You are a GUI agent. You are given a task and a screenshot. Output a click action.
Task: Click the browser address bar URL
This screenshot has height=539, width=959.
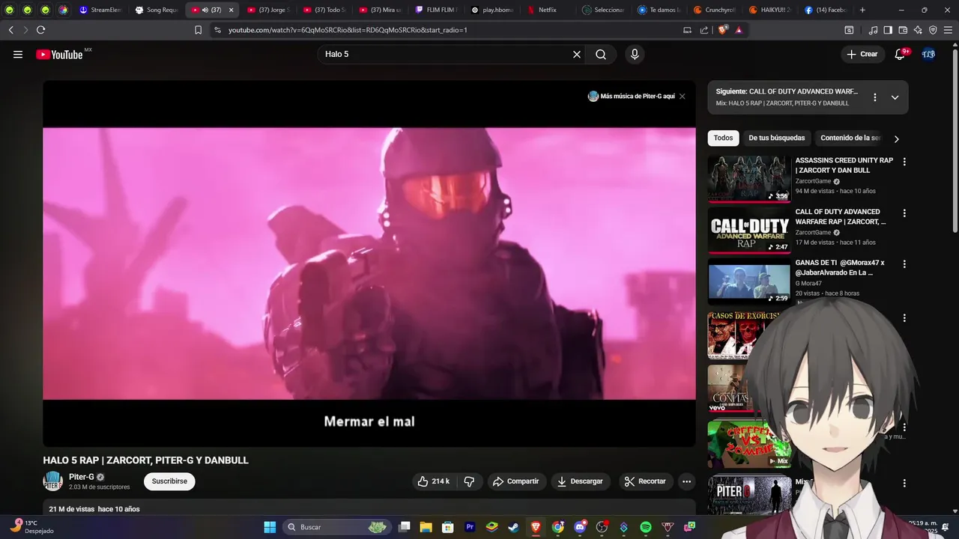pyautogui.click(x=348, y=30)
